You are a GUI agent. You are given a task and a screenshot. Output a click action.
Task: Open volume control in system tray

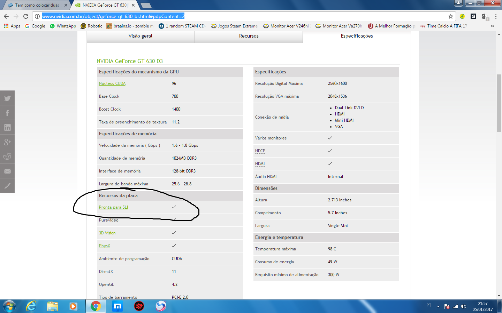coord(464,306)
